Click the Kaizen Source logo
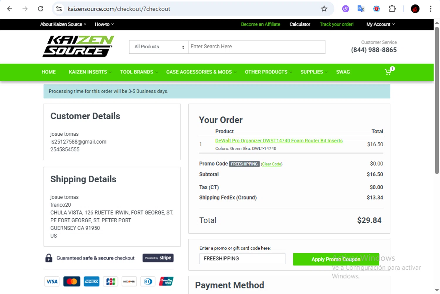Image resolution: width=440 pixels, height=294 pixels. [x=78, y=46]
